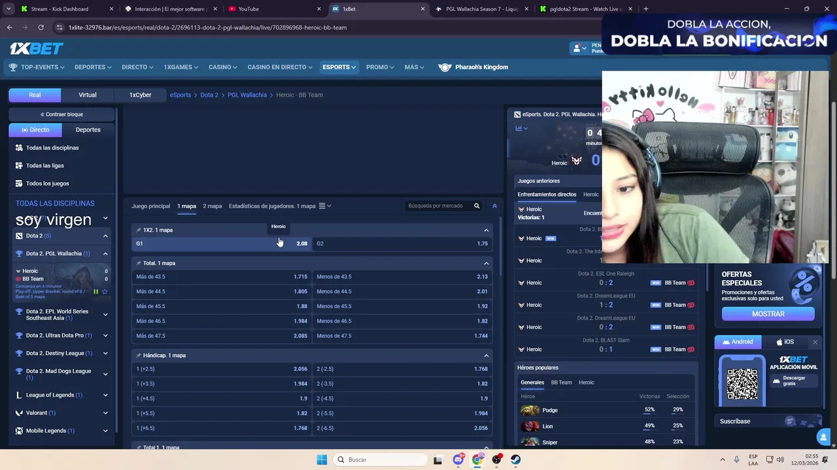Open the statistics chart dropdown in match panel
The image size is (837, 470).
coord(521,129)
